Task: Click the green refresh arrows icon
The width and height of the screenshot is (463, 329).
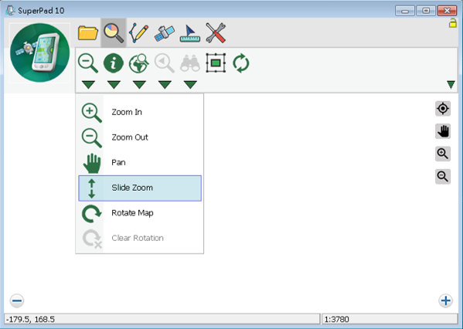Action: pyautogui.click(x=241, y=63)
